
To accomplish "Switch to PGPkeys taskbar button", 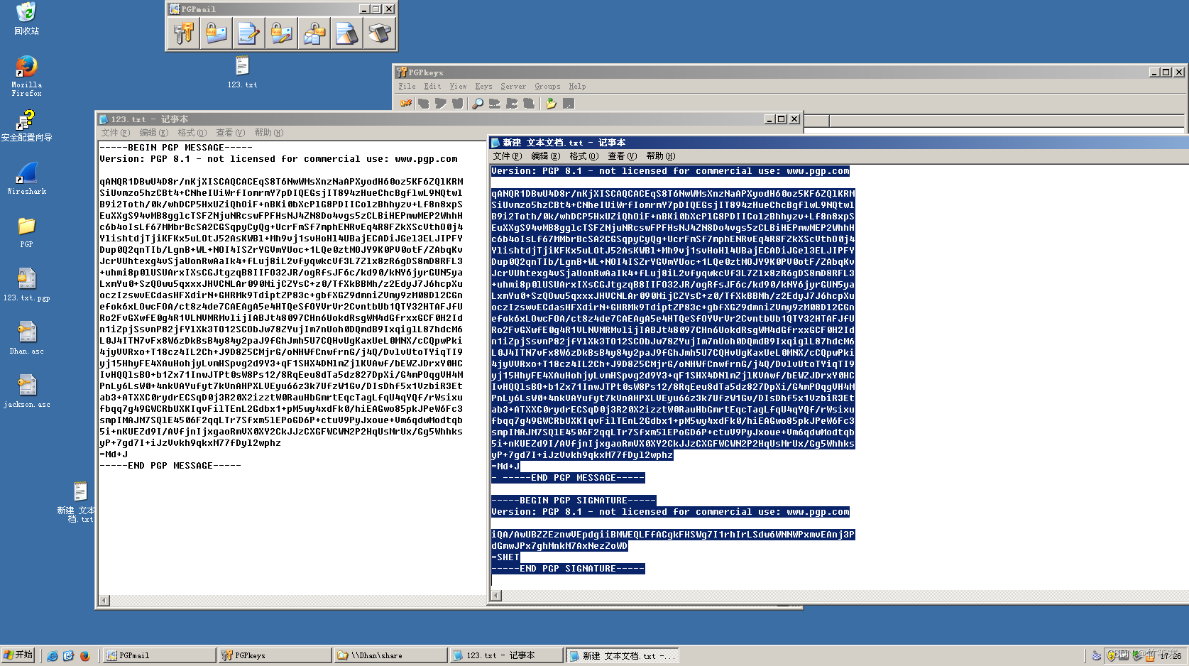I will click(275, 655).
